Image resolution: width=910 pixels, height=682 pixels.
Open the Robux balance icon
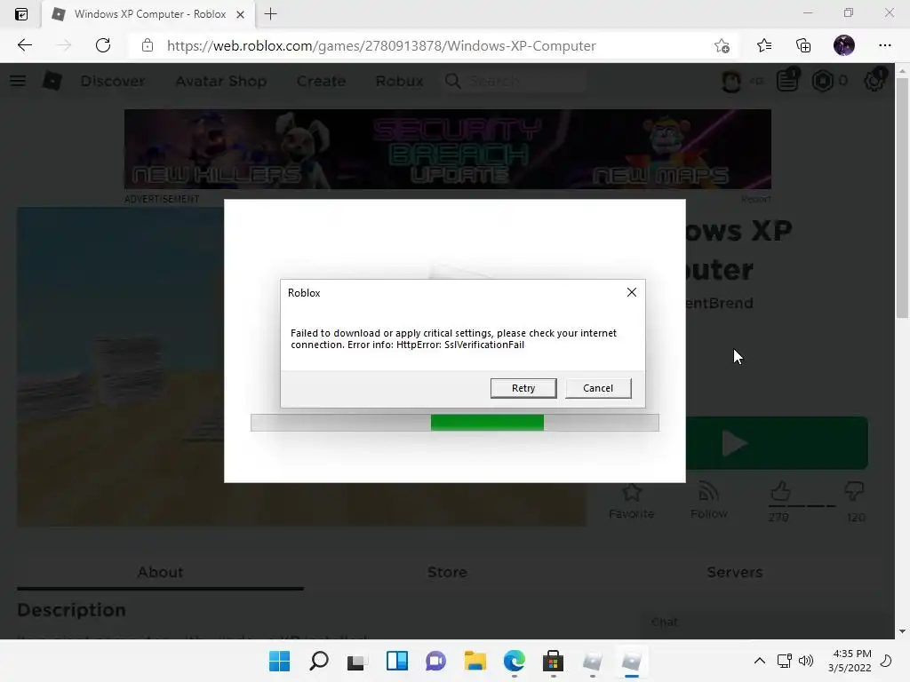pyautogui.click(x=822, y=81)
